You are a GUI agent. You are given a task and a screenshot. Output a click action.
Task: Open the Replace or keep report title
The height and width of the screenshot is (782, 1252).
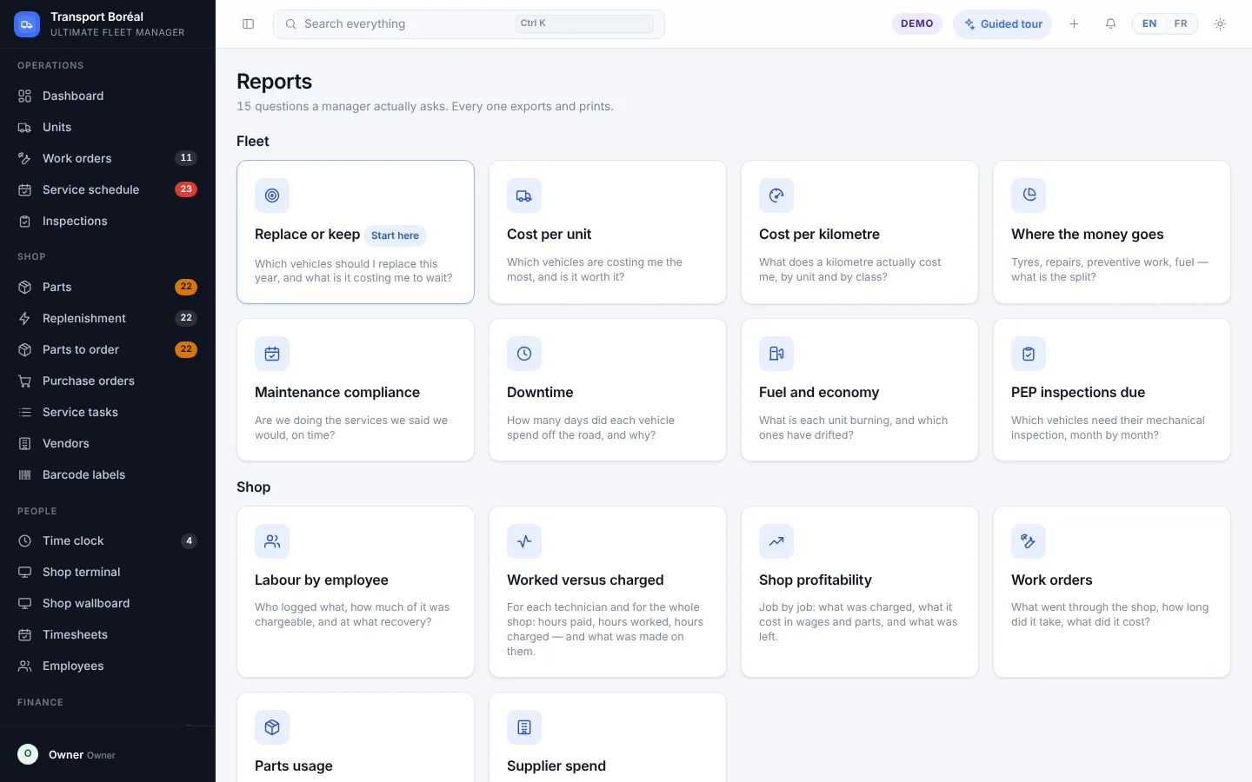click(307, 235)
